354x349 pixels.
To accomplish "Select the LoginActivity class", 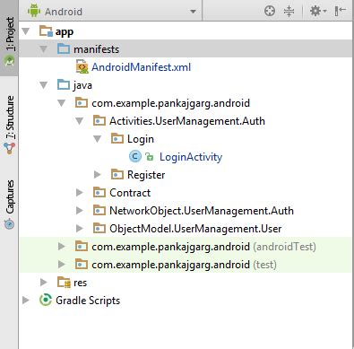I will (x=191, y=157).
